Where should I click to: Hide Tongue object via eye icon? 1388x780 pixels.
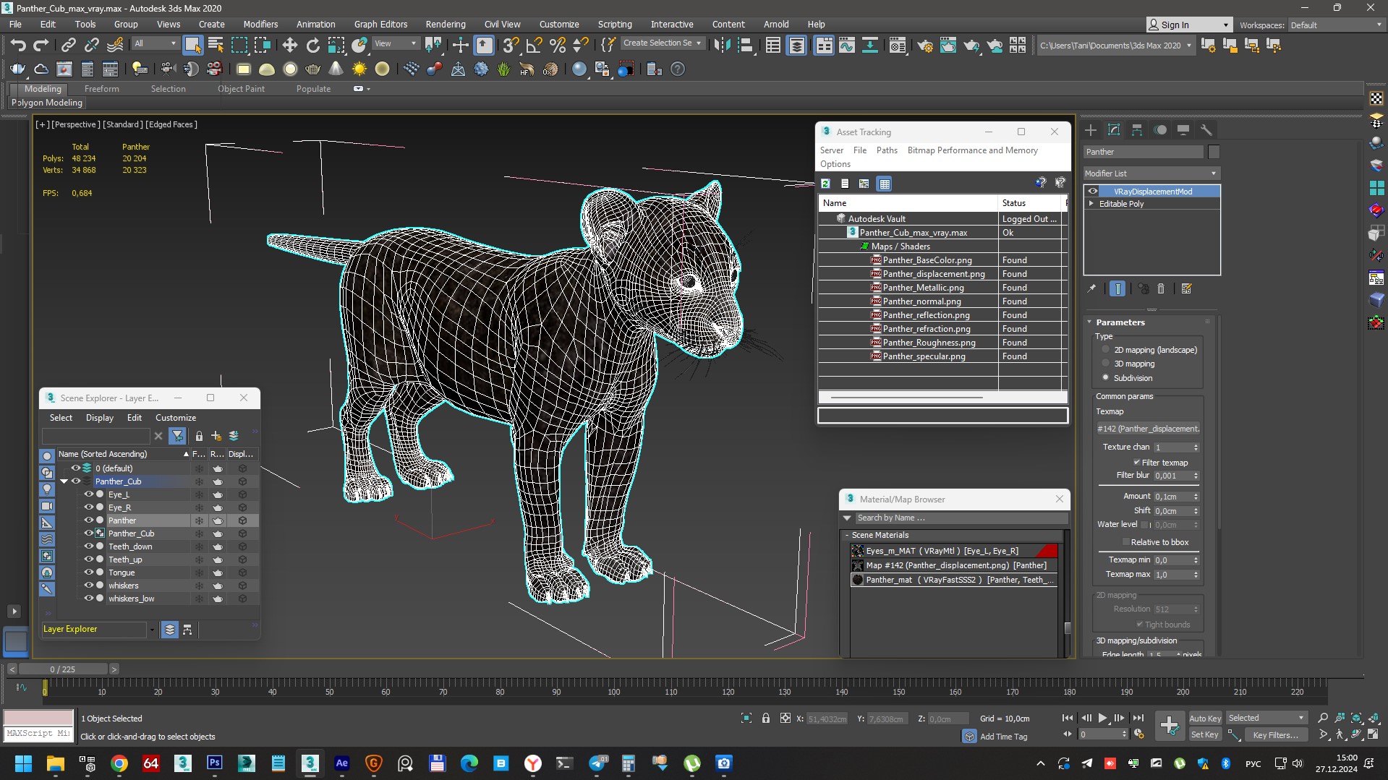click(x=89, y=573)
